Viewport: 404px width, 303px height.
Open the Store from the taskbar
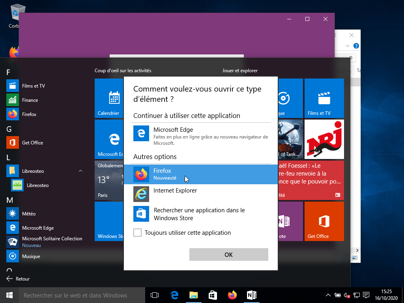[x=213, y=295]
